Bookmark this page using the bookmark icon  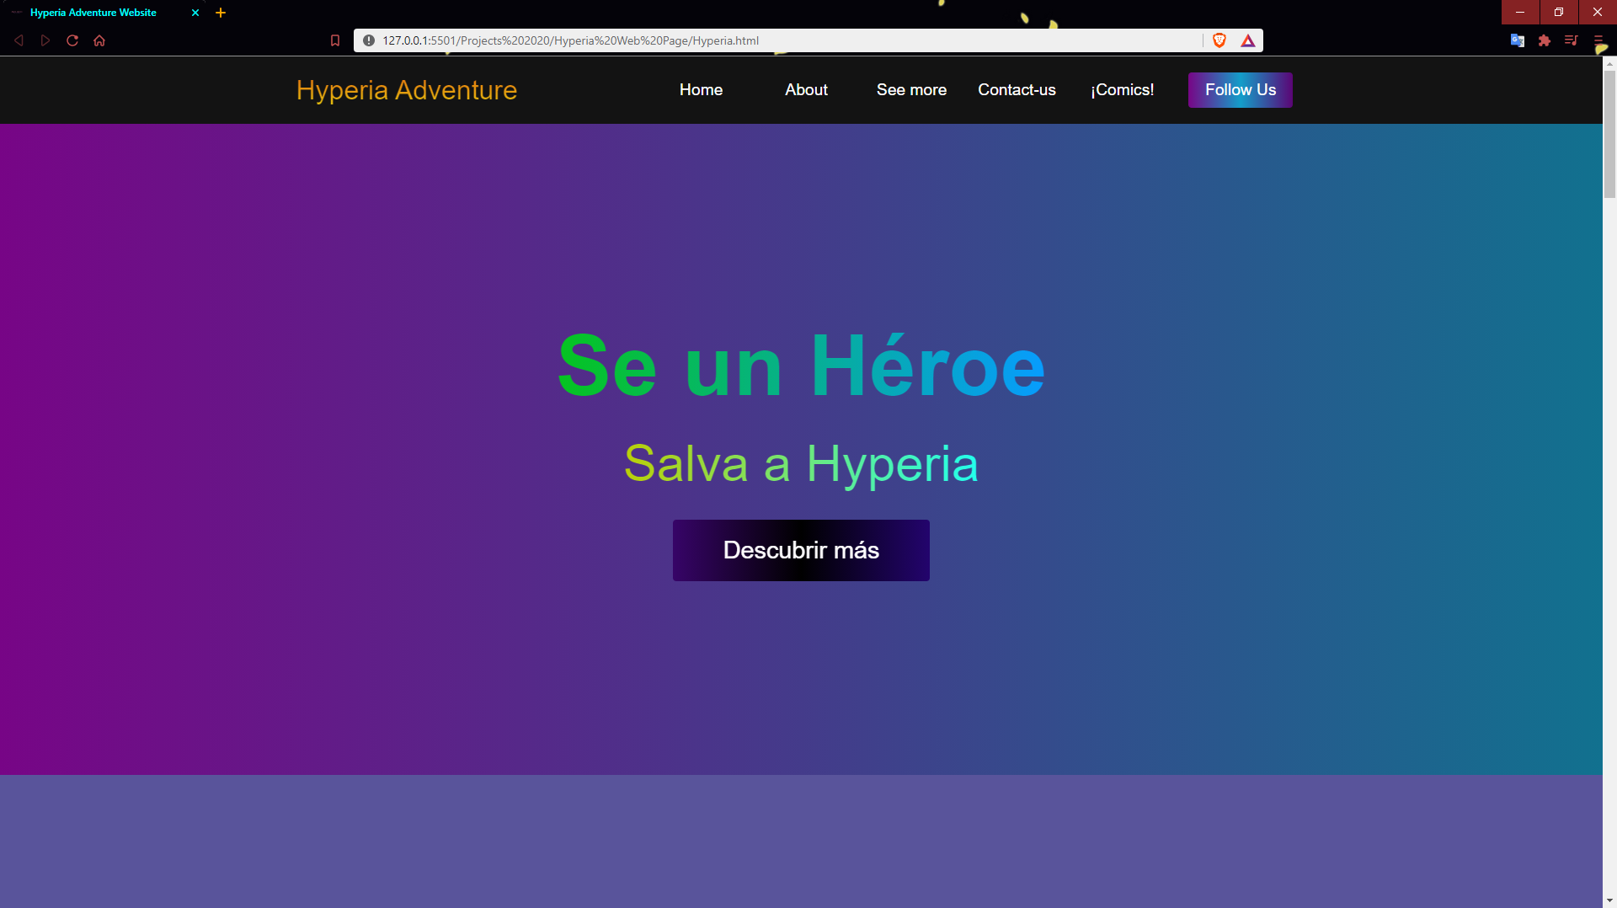click(x=335, y=40)
